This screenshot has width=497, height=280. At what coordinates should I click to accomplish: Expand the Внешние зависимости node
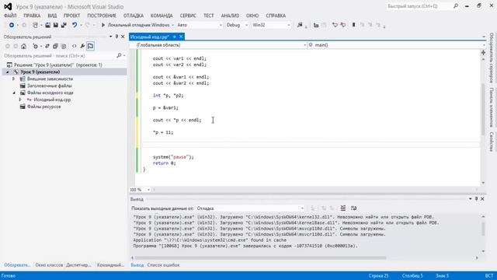coord(14,79)
